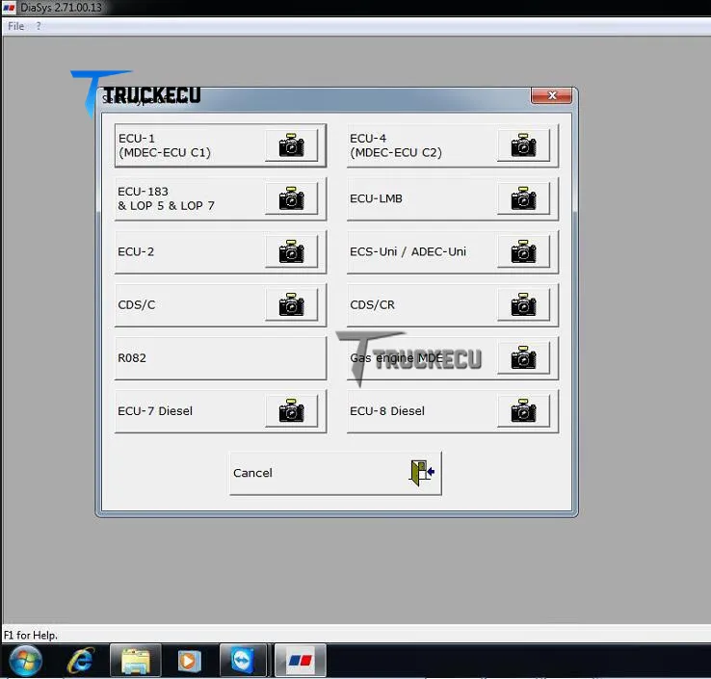
Task: Click camera icon beside CDS/CR
Action: pyautogui.click(x=524, y=304)
